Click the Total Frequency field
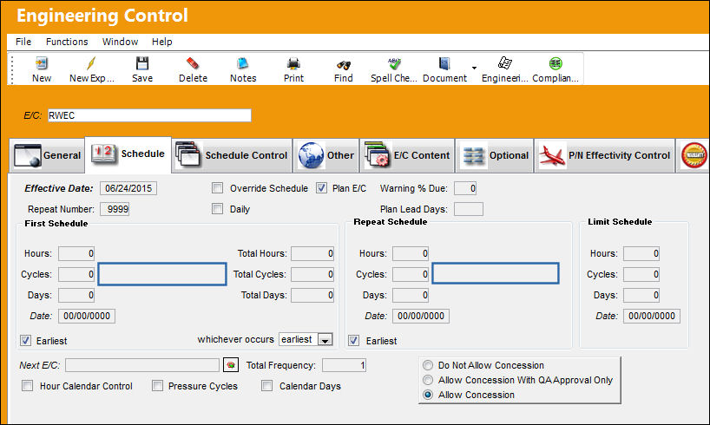Viewport: 710px width, 425px height. point(344,365)
